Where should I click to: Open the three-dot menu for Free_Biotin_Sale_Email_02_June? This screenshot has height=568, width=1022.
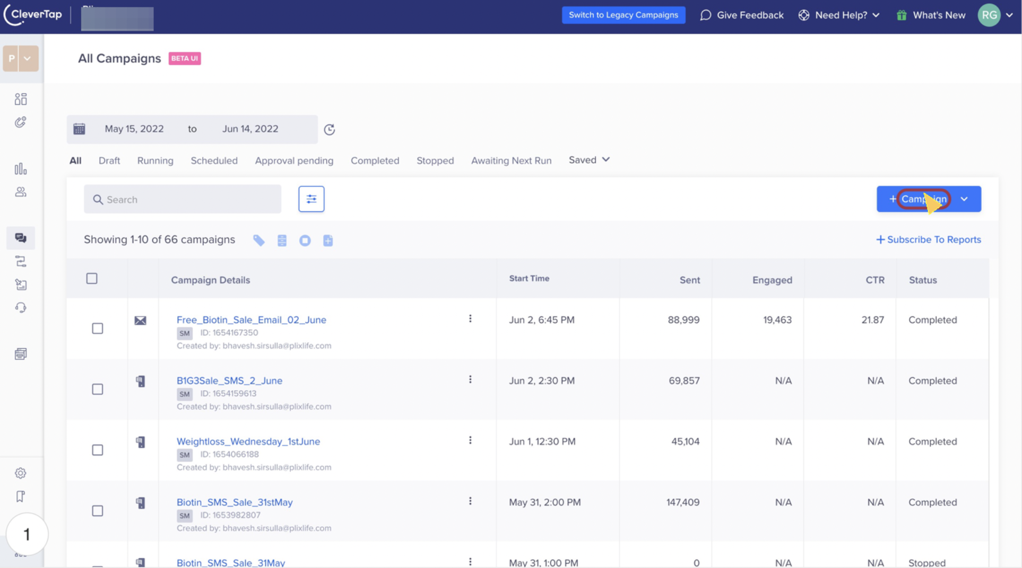coord(470,318)
